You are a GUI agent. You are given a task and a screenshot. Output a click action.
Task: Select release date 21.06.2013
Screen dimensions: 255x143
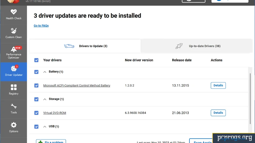pyautogui.click(x=181, y=113)
